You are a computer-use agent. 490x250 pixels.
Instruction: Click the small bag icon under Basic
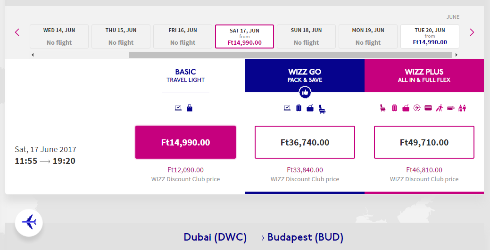pos(190,108)
